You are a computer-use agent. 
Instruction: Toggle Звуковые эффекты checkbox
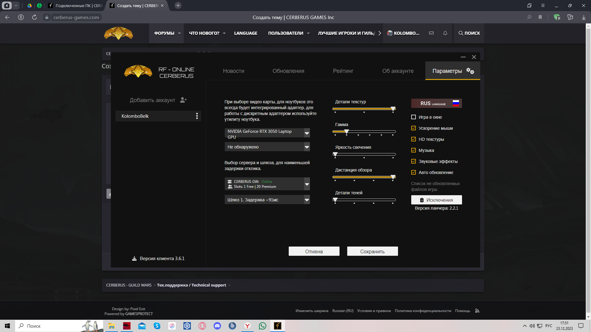413,161
